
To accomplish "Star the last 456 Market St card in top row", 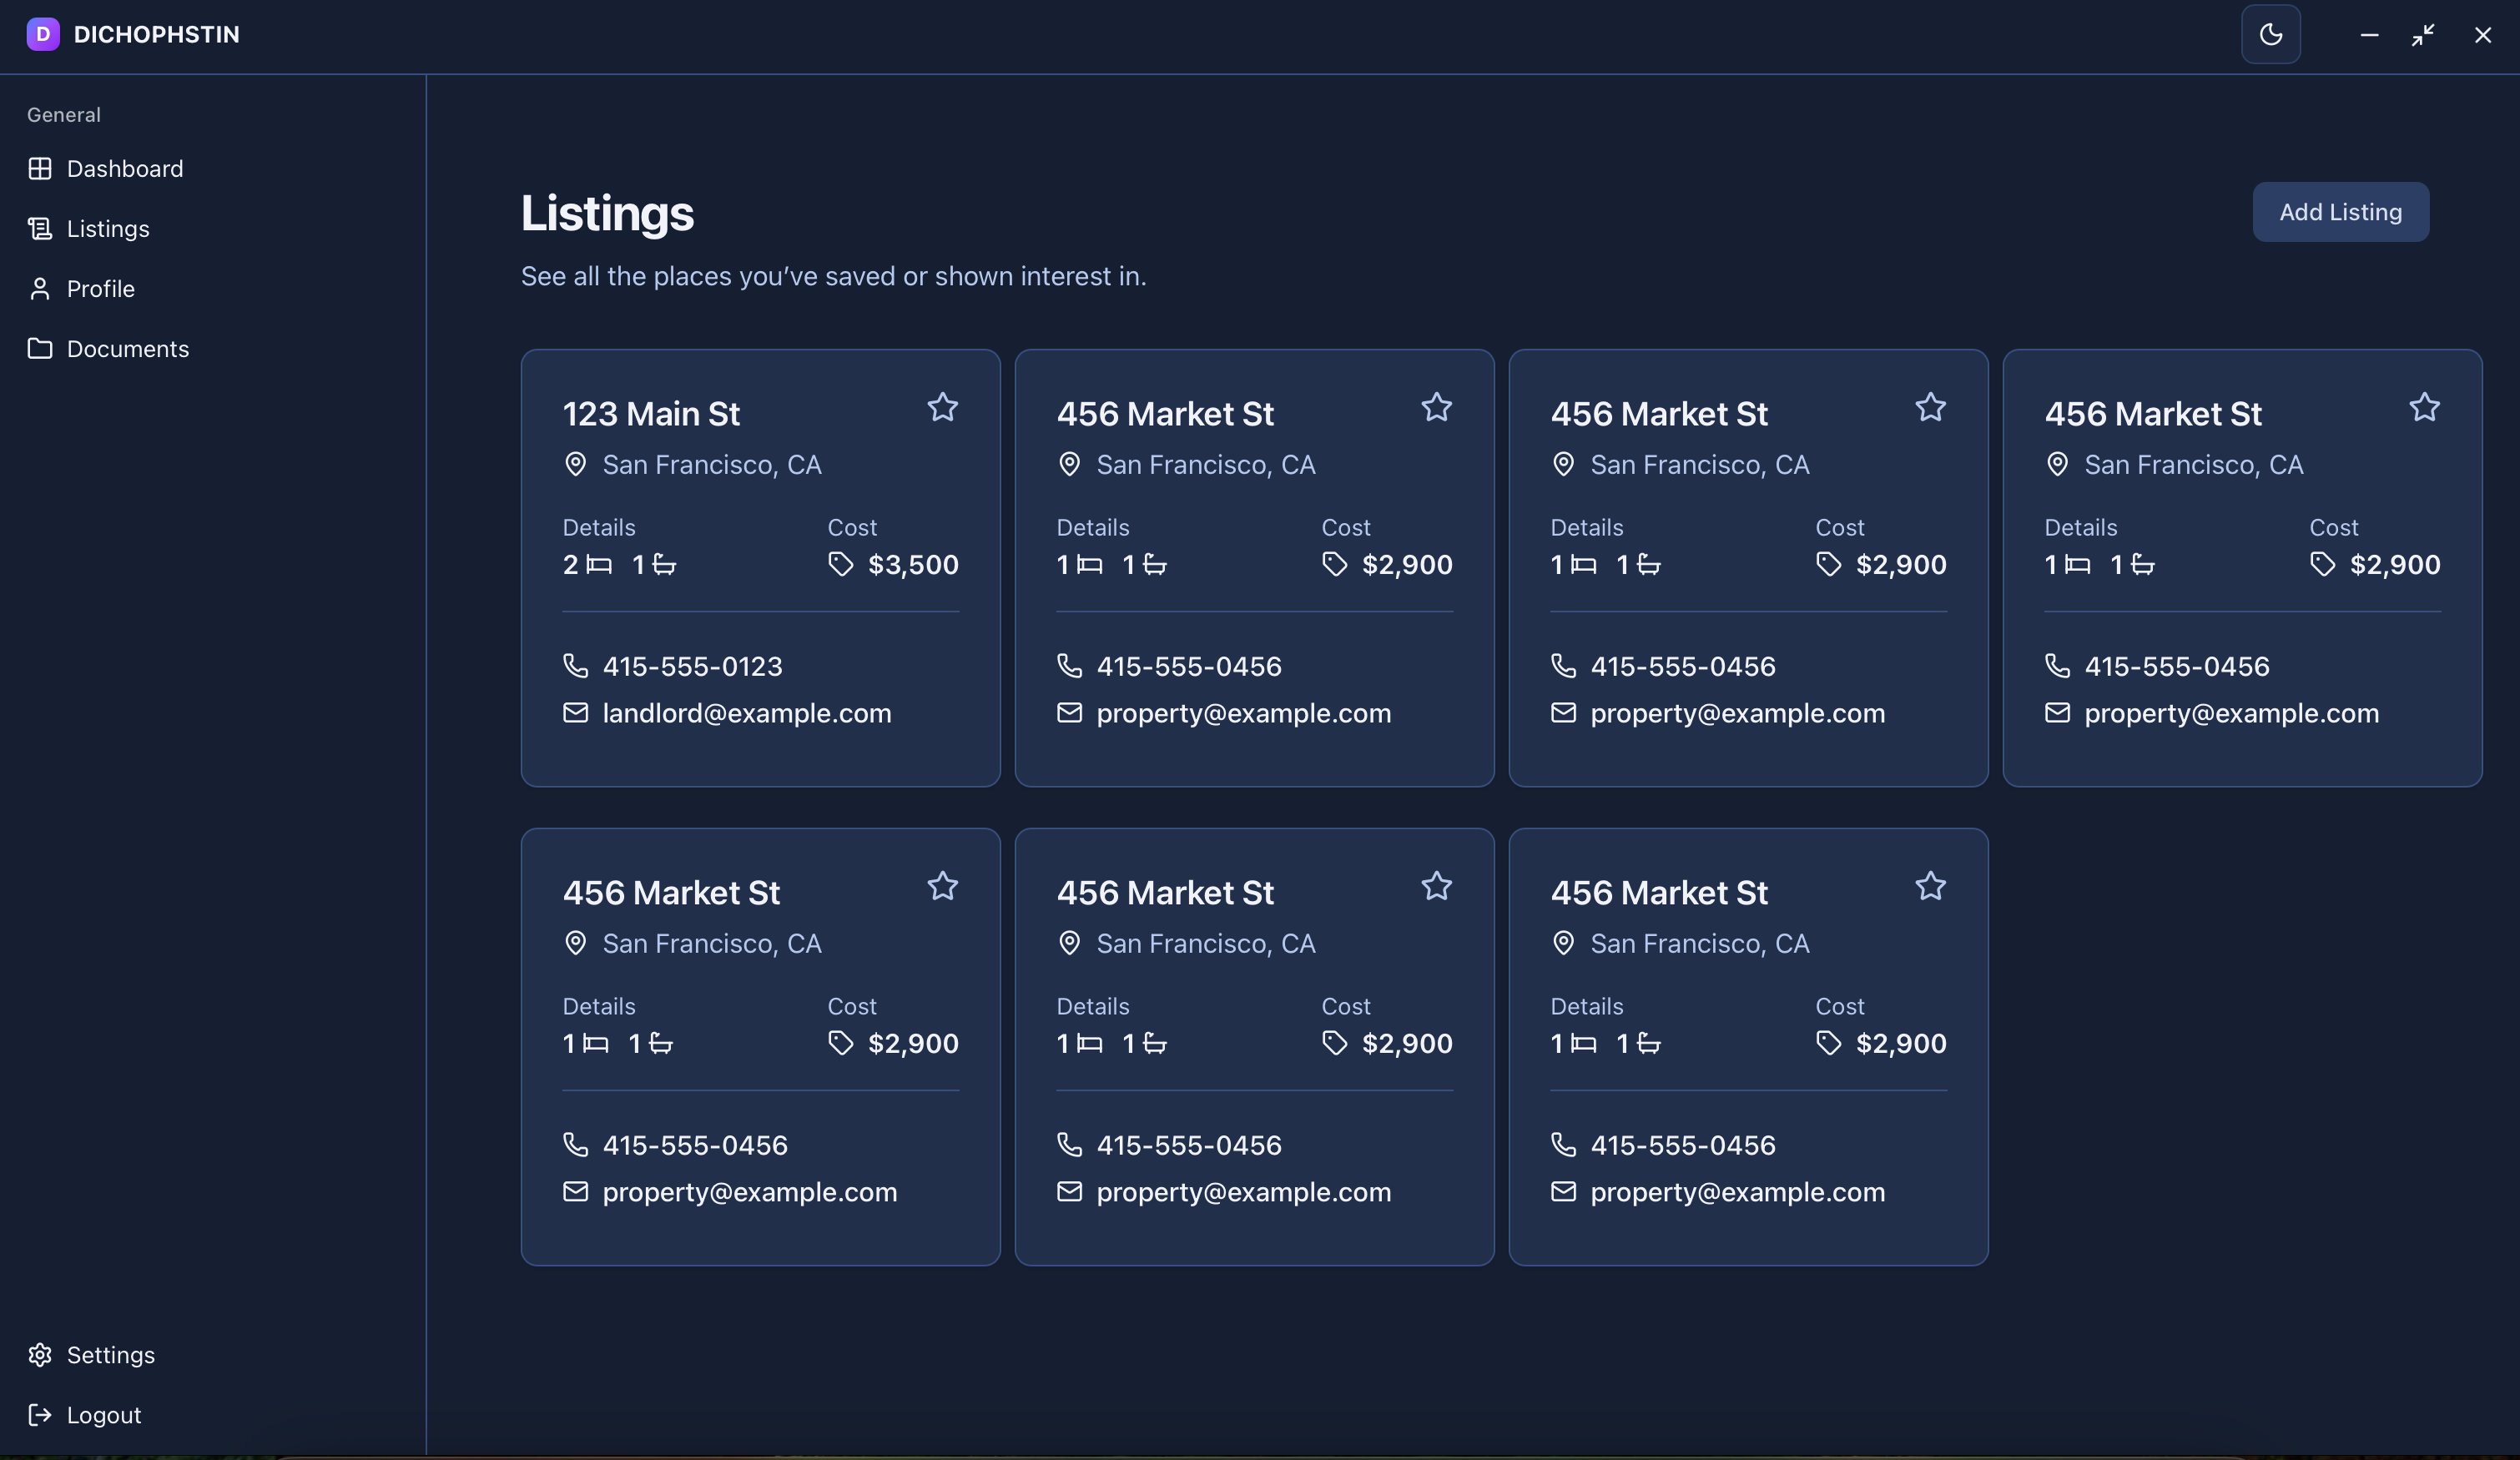I will [x=2424, y=407].
